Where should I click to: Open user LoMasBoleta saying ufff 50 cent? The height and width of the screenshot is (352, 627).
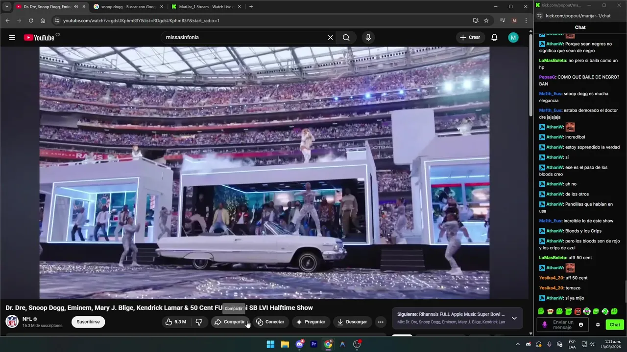(x=553, y=258)
